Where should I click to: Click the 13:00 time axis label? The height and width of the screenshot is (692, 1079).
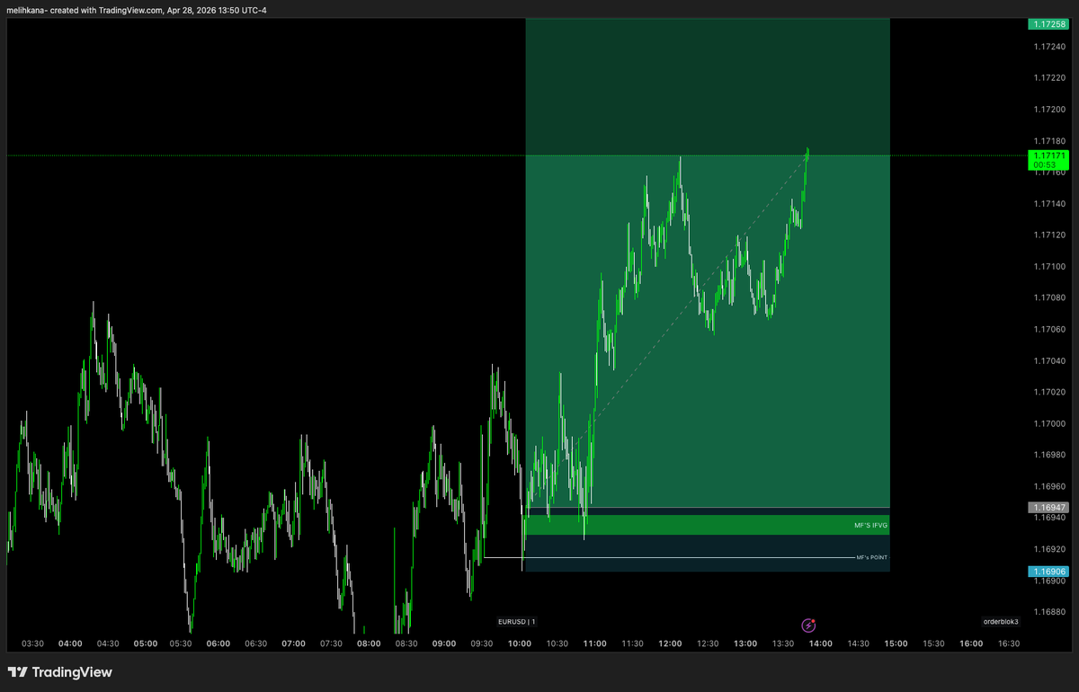point(745,643)
